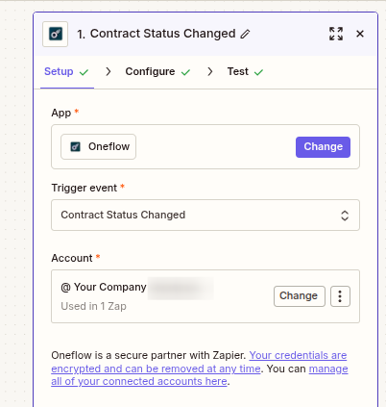
Task: Open the three-dot account options menu
Action: coord(340,296)
